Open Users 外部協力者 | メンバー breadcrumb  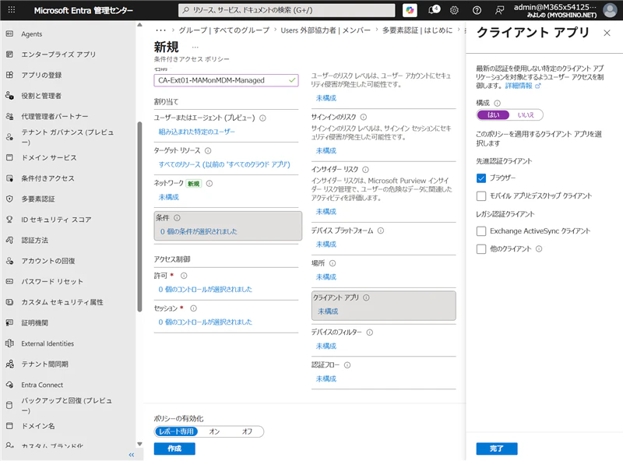pos(326,30)
